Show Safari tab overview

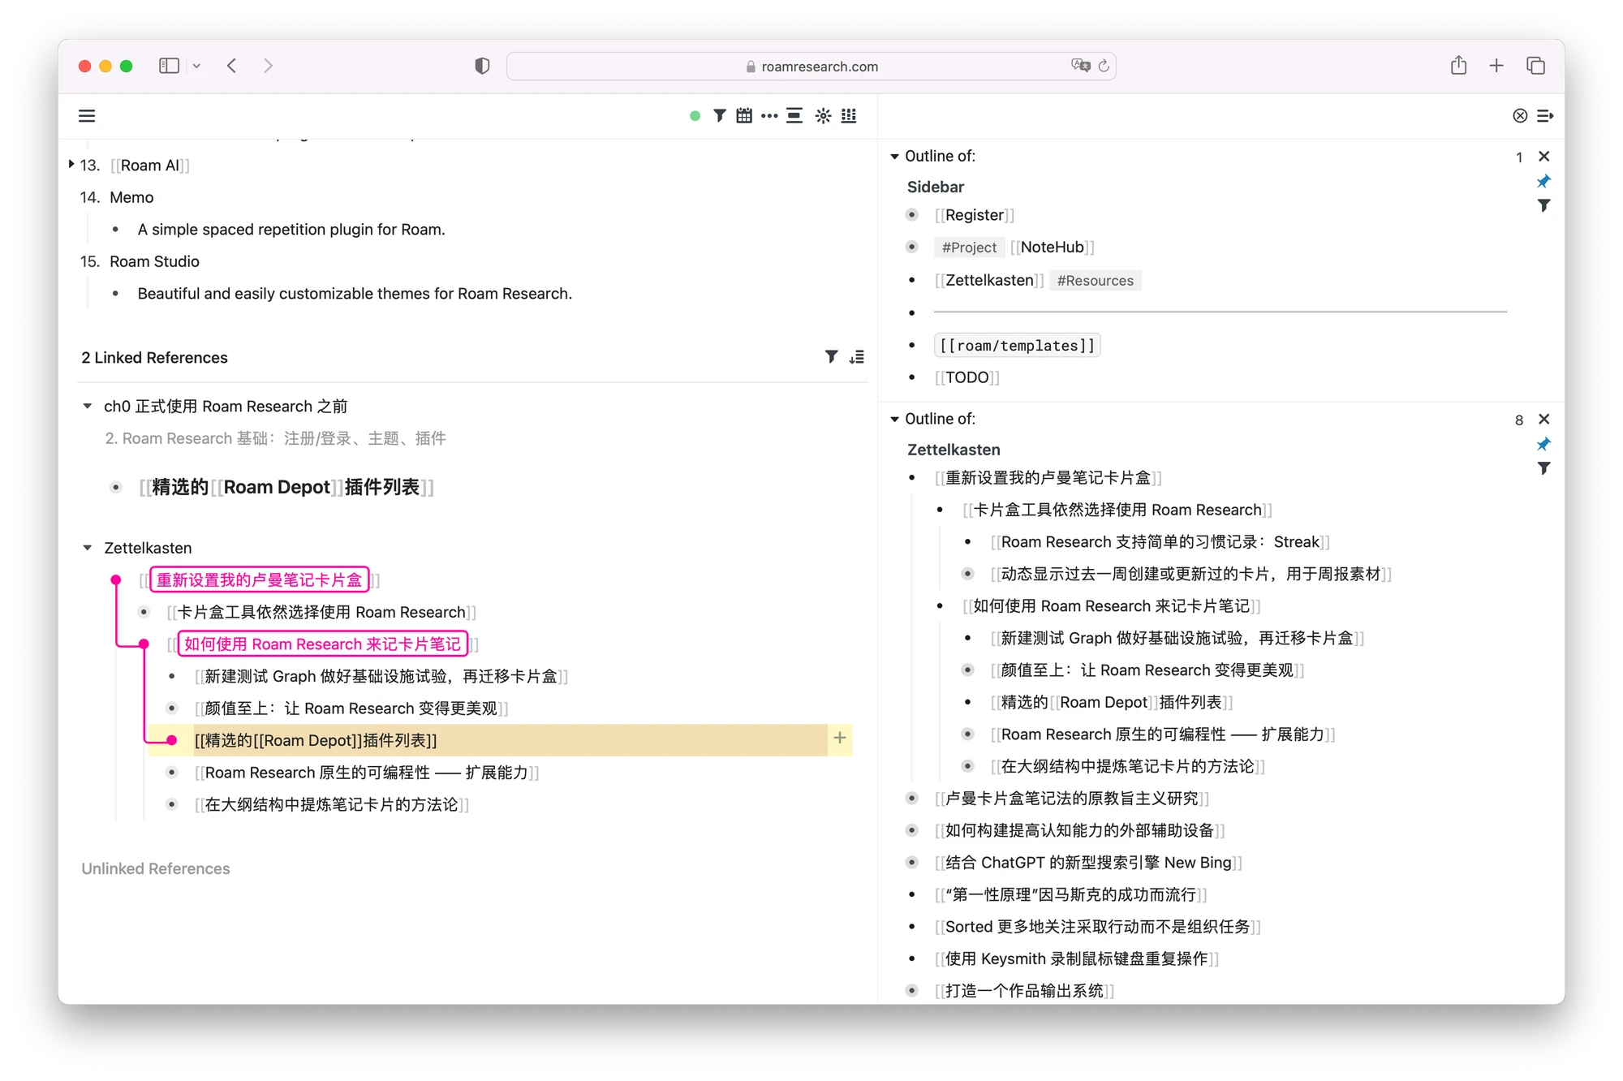point(1535,66)
